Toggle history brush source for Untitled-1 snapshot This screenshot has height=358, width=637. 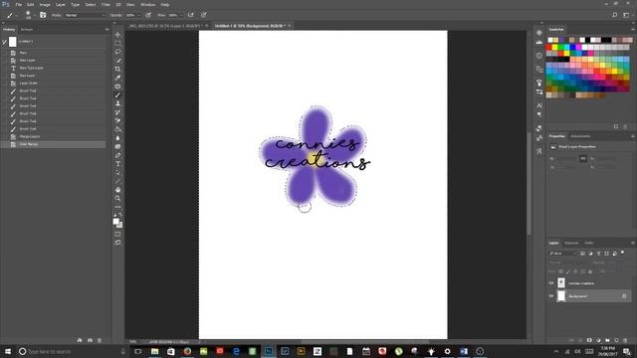tap(4, 42)
